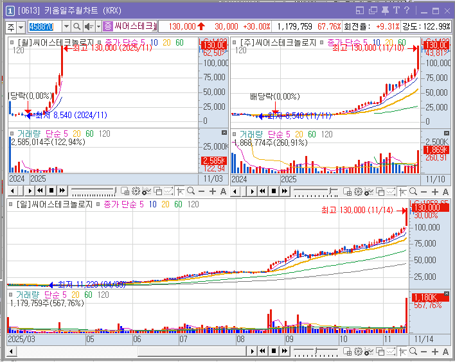Click the T font size icon in title bar

397,10
